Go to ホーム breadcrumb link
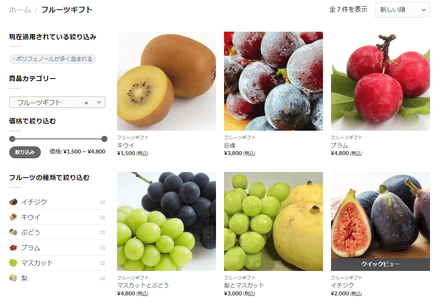This screenshot has height=297, width=434. (20, 10)
